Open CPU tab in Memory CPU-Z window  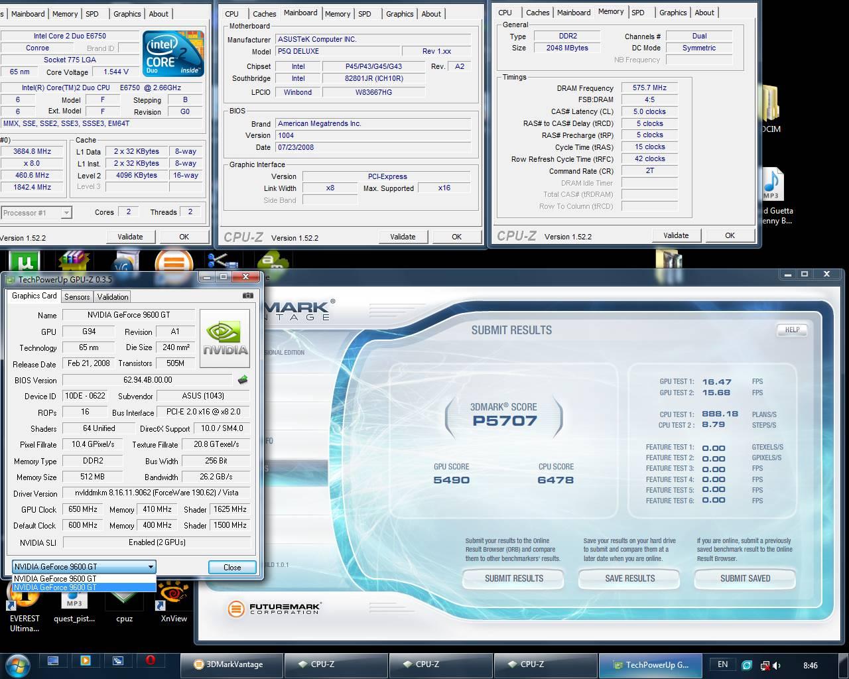tap(505, 13)
